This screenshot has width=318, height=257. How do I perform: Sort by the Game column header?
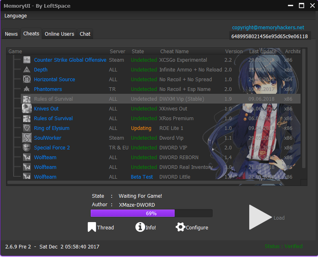(x=15, y=52)
